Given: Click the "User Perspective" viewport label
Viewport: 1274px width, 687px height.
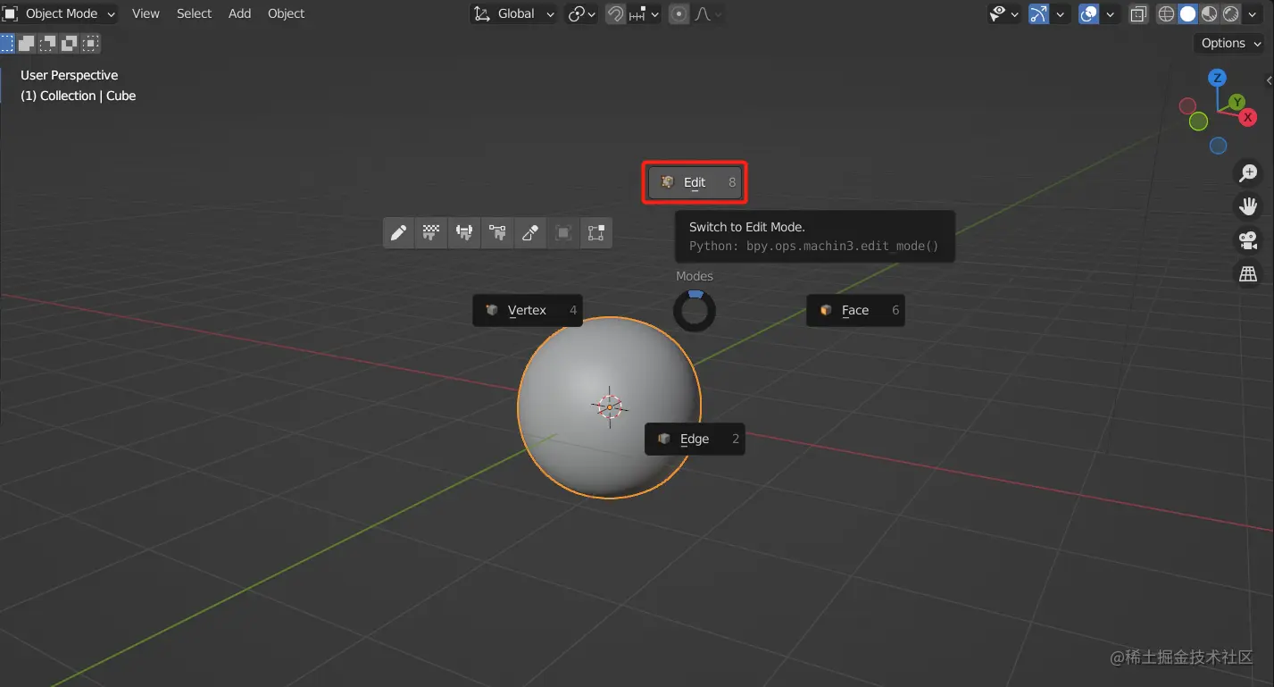Looking at the screenshot, I should click(x=70, y=75).
